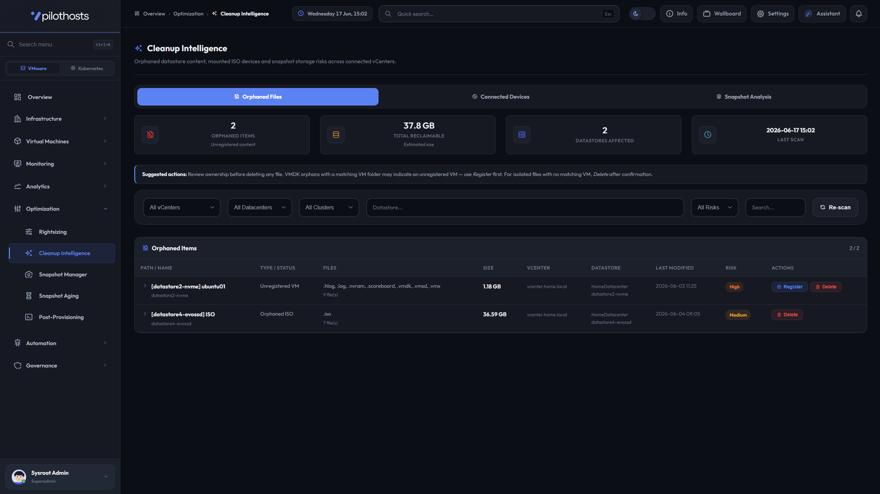Click the orphaned items Search field
Image resolution: width=880 pixels, height=494 pixels.
[x=775, y=207]
